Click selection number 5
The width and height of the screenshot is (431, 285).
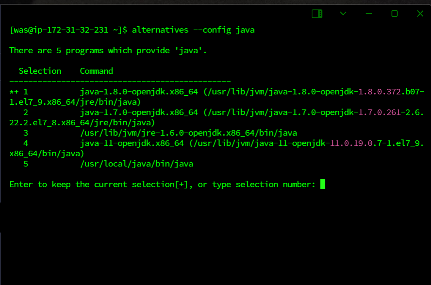click(x=26, y=164)
